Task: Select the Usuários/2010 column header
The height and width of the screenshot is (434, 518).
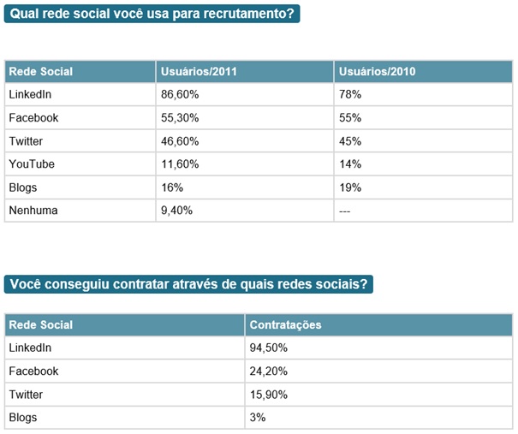Action: [377, 72]
